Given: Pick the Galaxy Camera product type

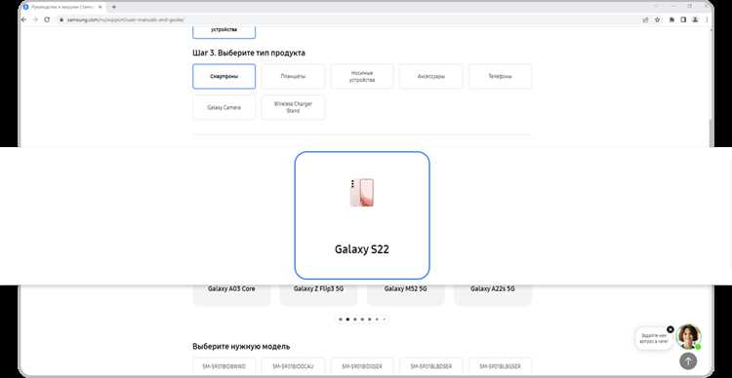Looking at the screenshot, I should [x=224, y=108].
